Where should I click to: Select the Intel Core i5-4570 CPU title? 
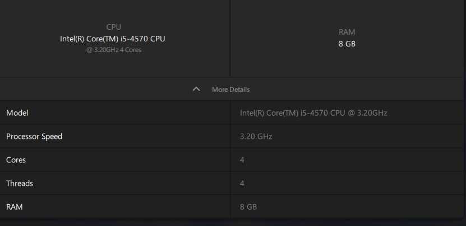click(113, 39)
